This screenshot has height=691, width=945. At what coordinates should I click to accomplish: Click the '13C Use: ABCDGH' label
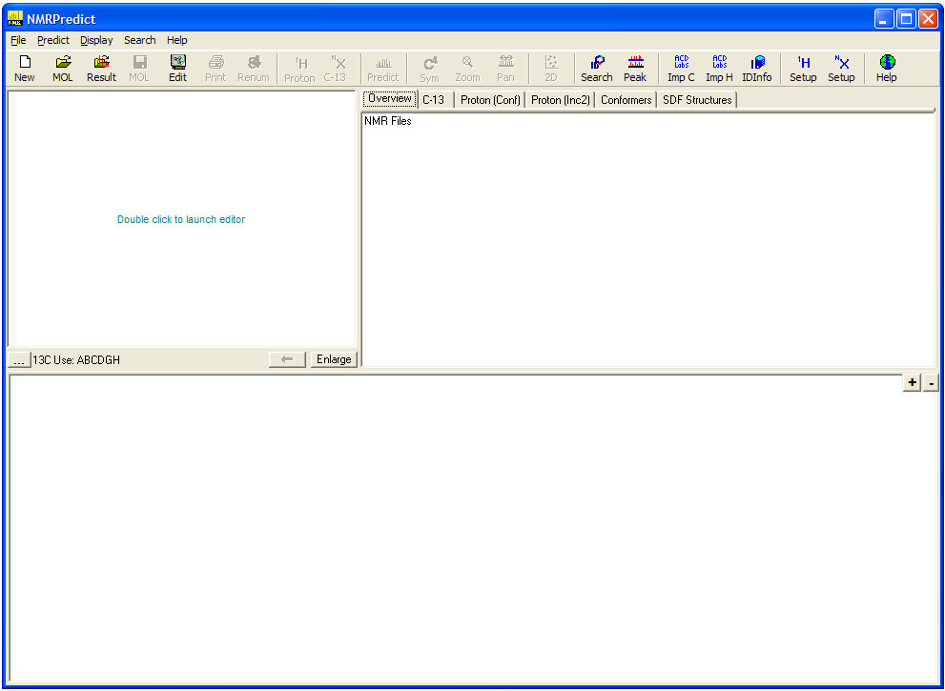(76, 360)
